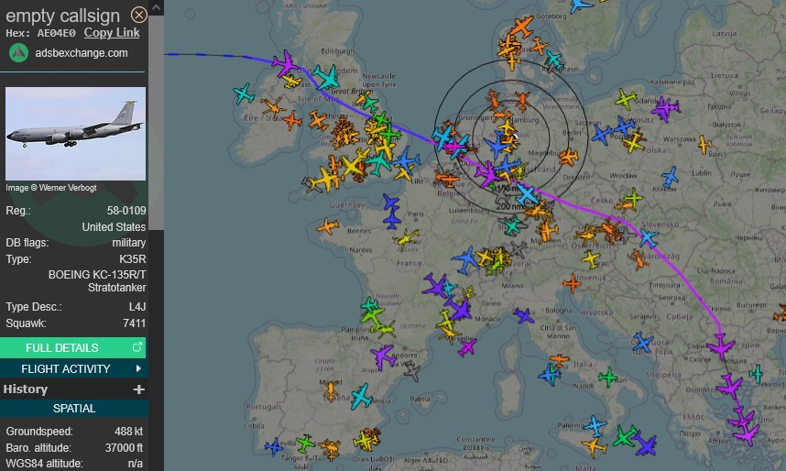The image size is (786, 471).
Task: Select blue aircraft beside the 200 nm label
Action: pos(526,194)
